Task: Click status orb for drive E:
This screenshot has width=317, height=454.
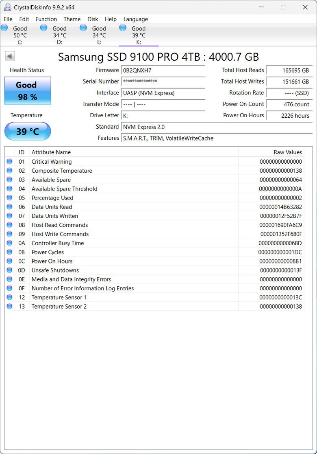Action: coord(83,28)
